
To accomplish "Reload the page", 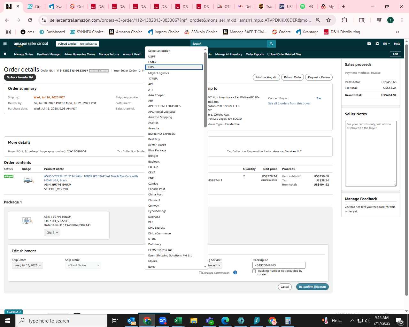I will (30, 20).
